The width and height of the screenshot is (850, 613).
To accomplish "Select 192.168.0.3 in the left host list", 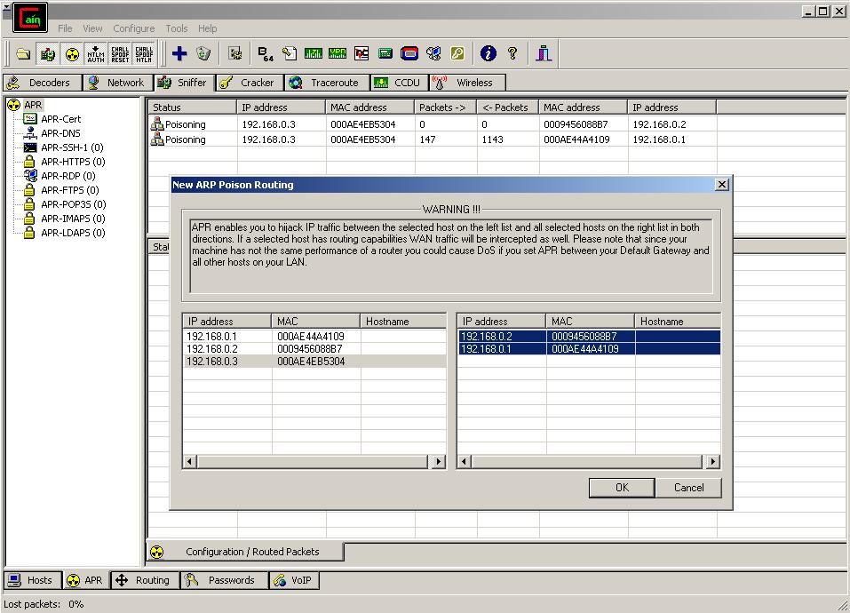I will tap(314, 362).
